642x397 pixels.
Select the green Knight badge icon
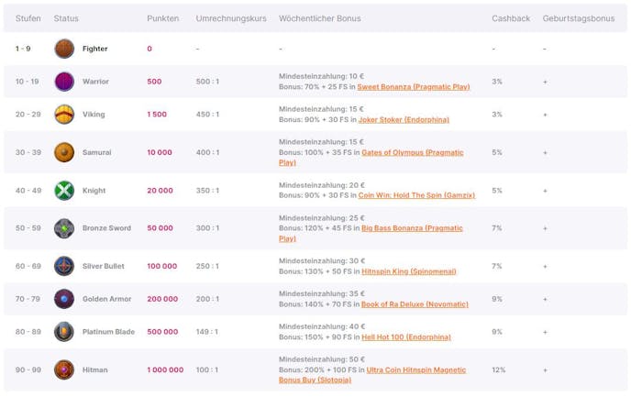pos(64,191)
